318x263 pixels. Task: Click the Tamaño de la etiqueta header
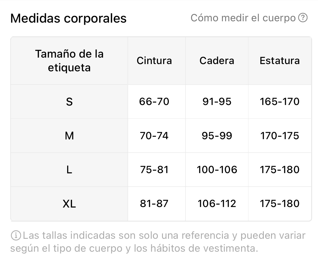69,61
